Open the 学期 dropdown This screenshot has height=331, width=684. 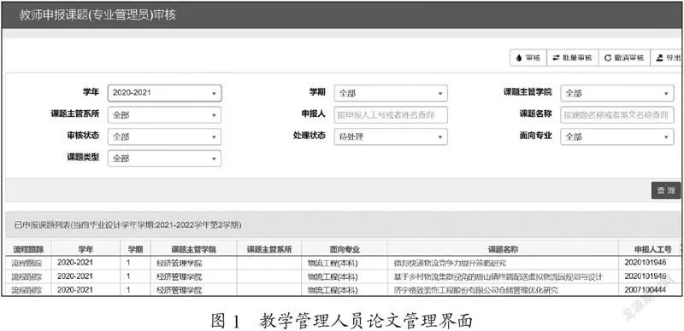coord(391,93)
